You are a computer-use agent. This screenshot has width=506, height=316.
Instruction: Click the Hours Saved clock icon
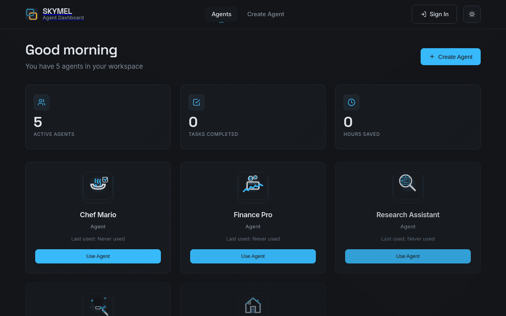351,102
